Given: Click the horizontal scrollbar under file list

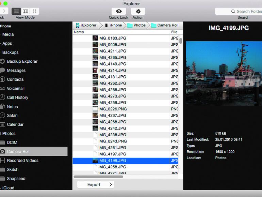Looking at the screenshot, I should 98,177.
